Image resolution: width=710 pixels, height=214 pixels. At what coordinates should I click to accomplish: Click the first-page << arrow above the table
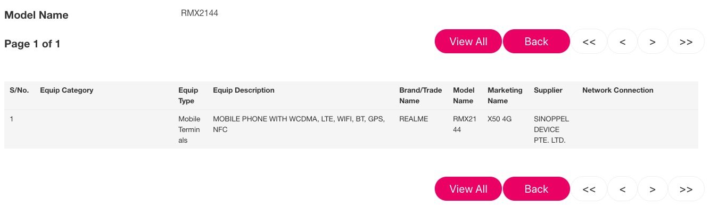589,42
